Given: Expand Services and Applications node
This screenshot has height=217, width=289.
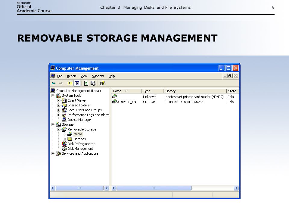Looking at the screenshot, I should pos(53,153).
